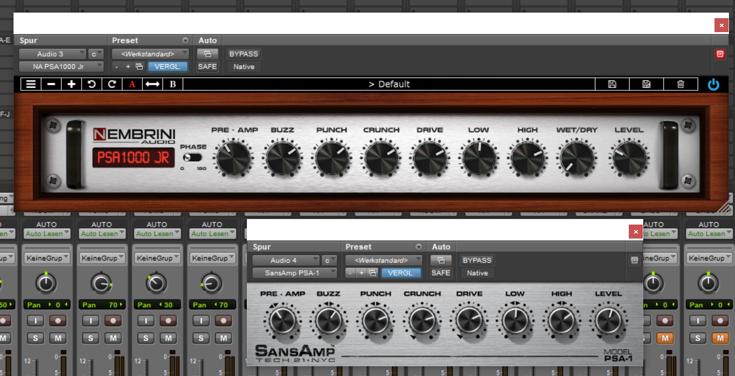The height and width of the screenshot is (376, 735).
Task: Open the hamburger menu in Nembrini toolbar
Action: coord(31,84)
